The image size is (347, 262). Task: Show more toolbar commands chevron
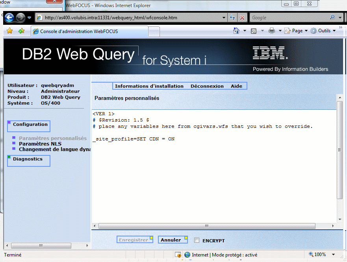(341, 28)
